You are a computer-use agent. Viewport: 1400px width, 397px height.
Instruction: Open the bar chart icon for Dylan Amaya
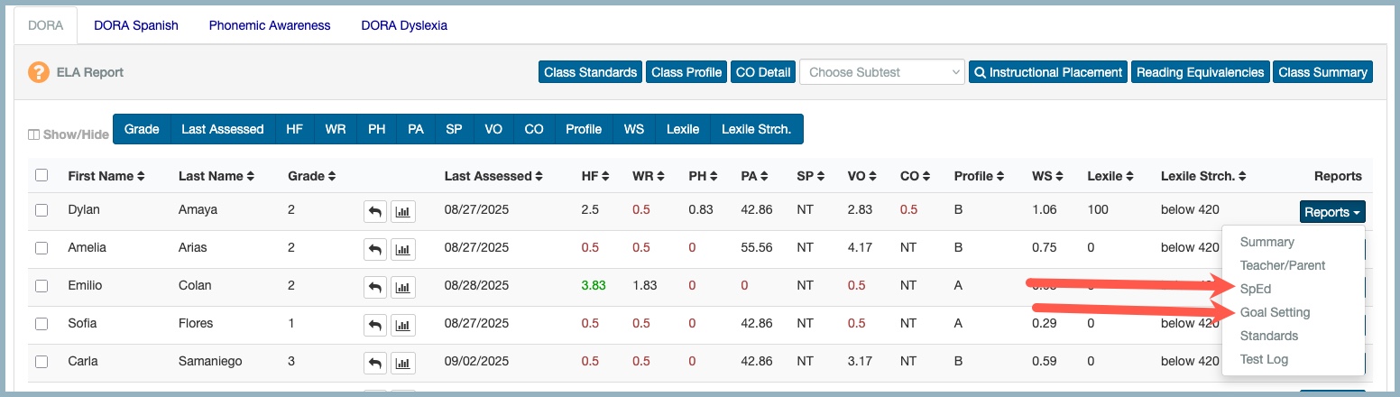pos(403,211)
